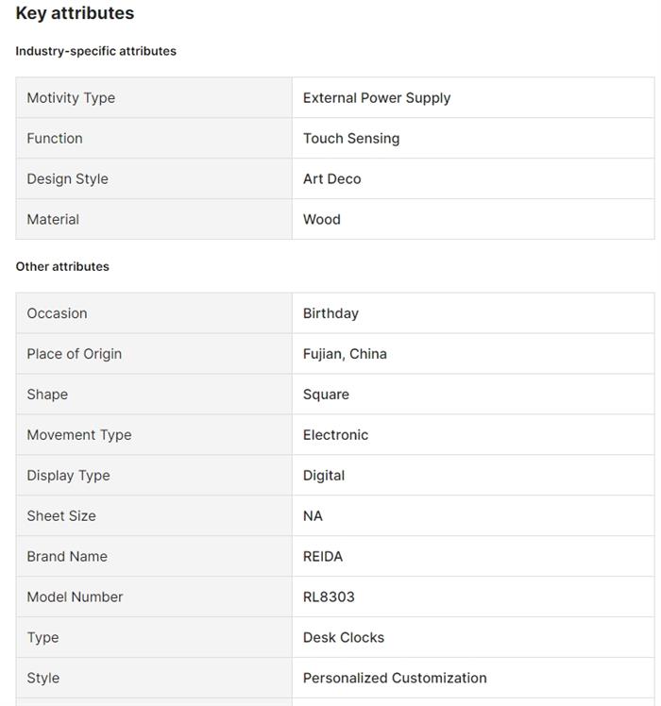Screen dimensions: 661x706
Task: Select the Electronic movement type value
Action: coord(335,435)
